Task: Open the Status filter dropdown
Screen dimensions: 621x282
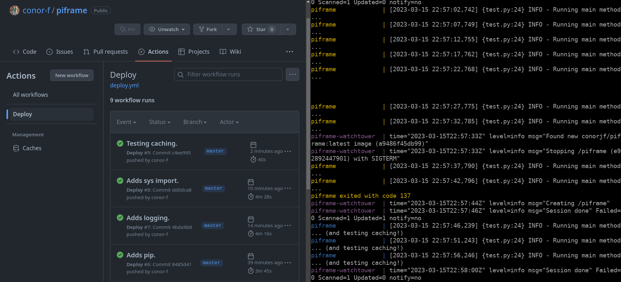Action: pos(160,122)
